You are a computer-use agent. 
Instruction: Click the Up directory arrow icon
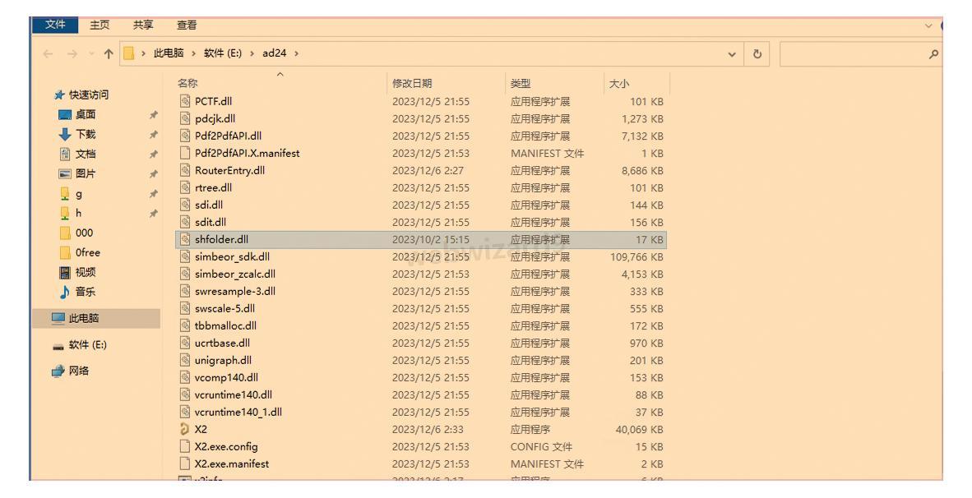coord(108,53)
